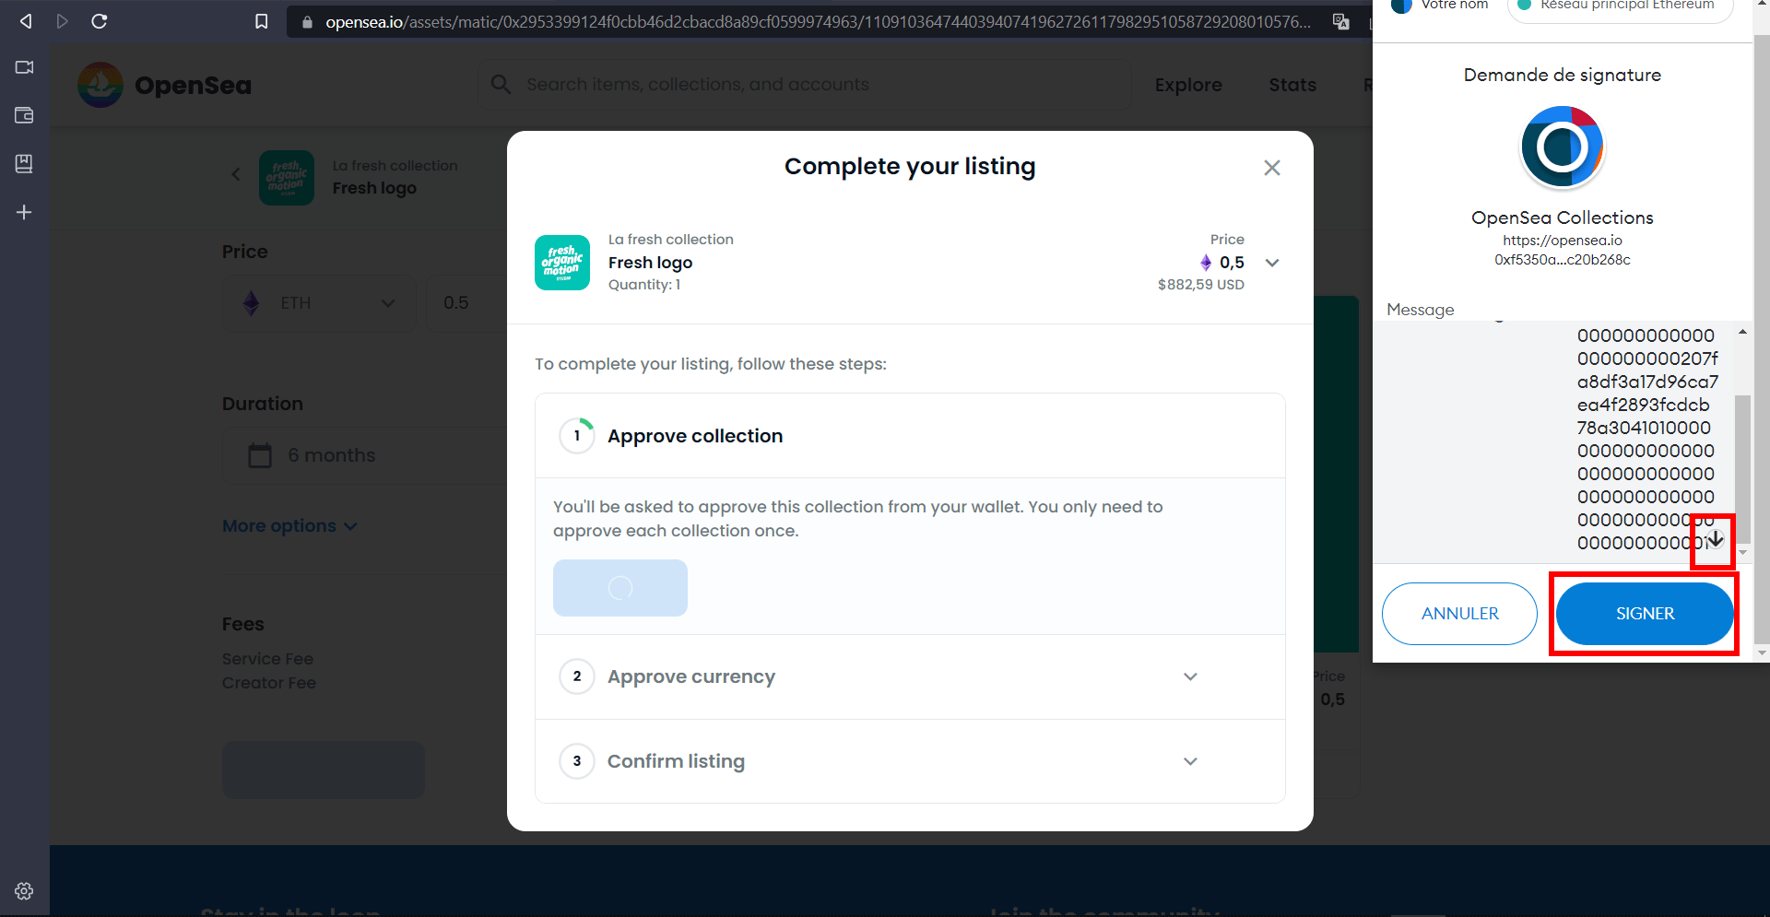Open the ETH currency dropdown
1770x917 pixels.
pos(319,303)
